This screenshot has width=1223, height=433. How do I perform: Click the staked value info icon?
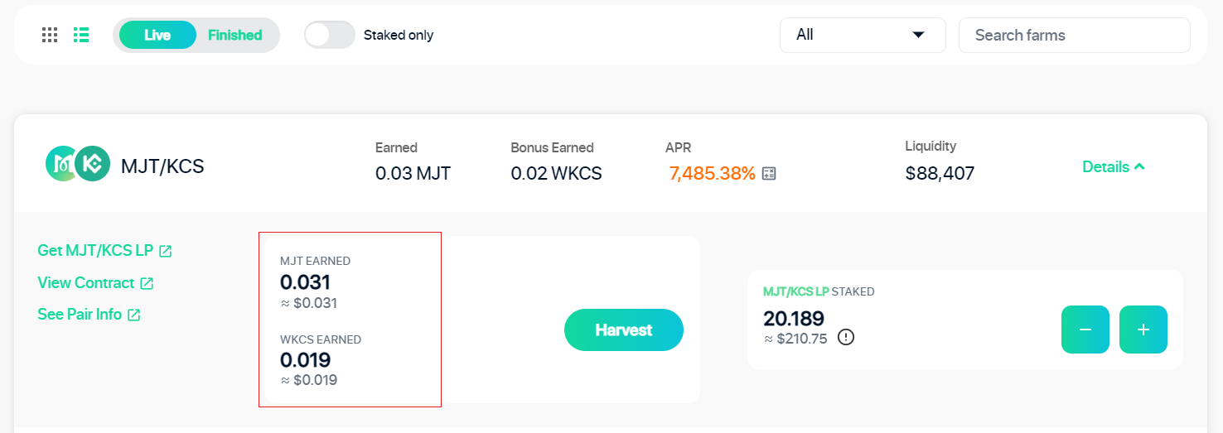tap(845, 338)
